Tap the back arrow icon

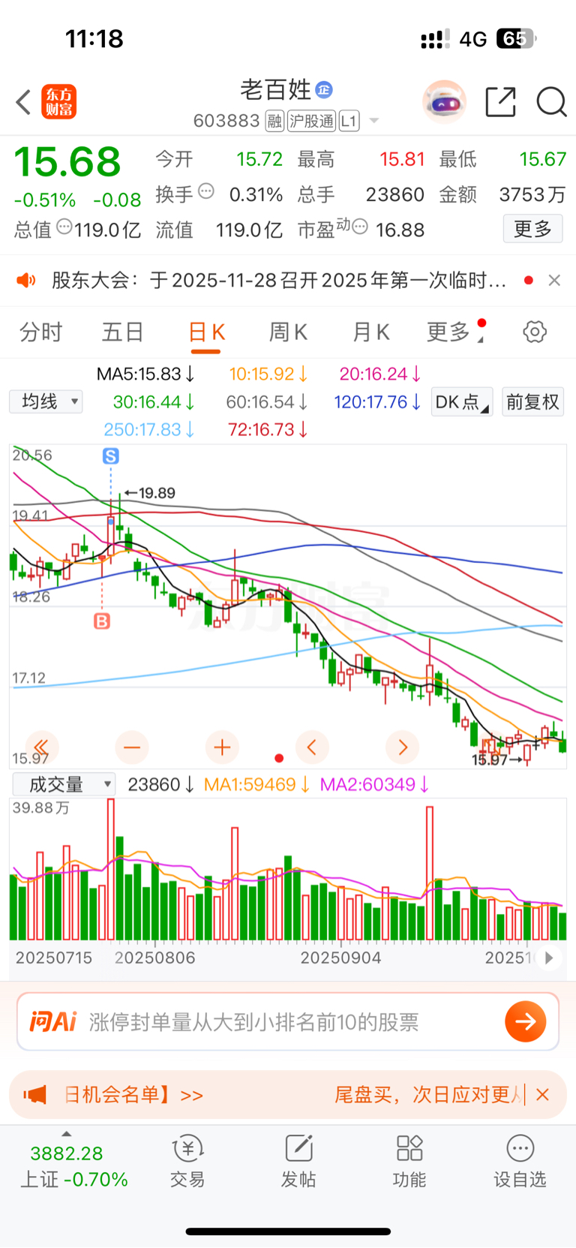[x=24, y=102]
